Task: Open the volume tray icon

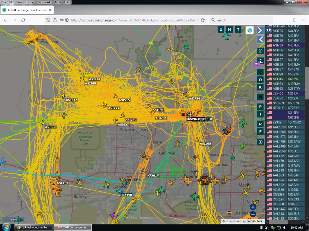Action: pos(285,227)
